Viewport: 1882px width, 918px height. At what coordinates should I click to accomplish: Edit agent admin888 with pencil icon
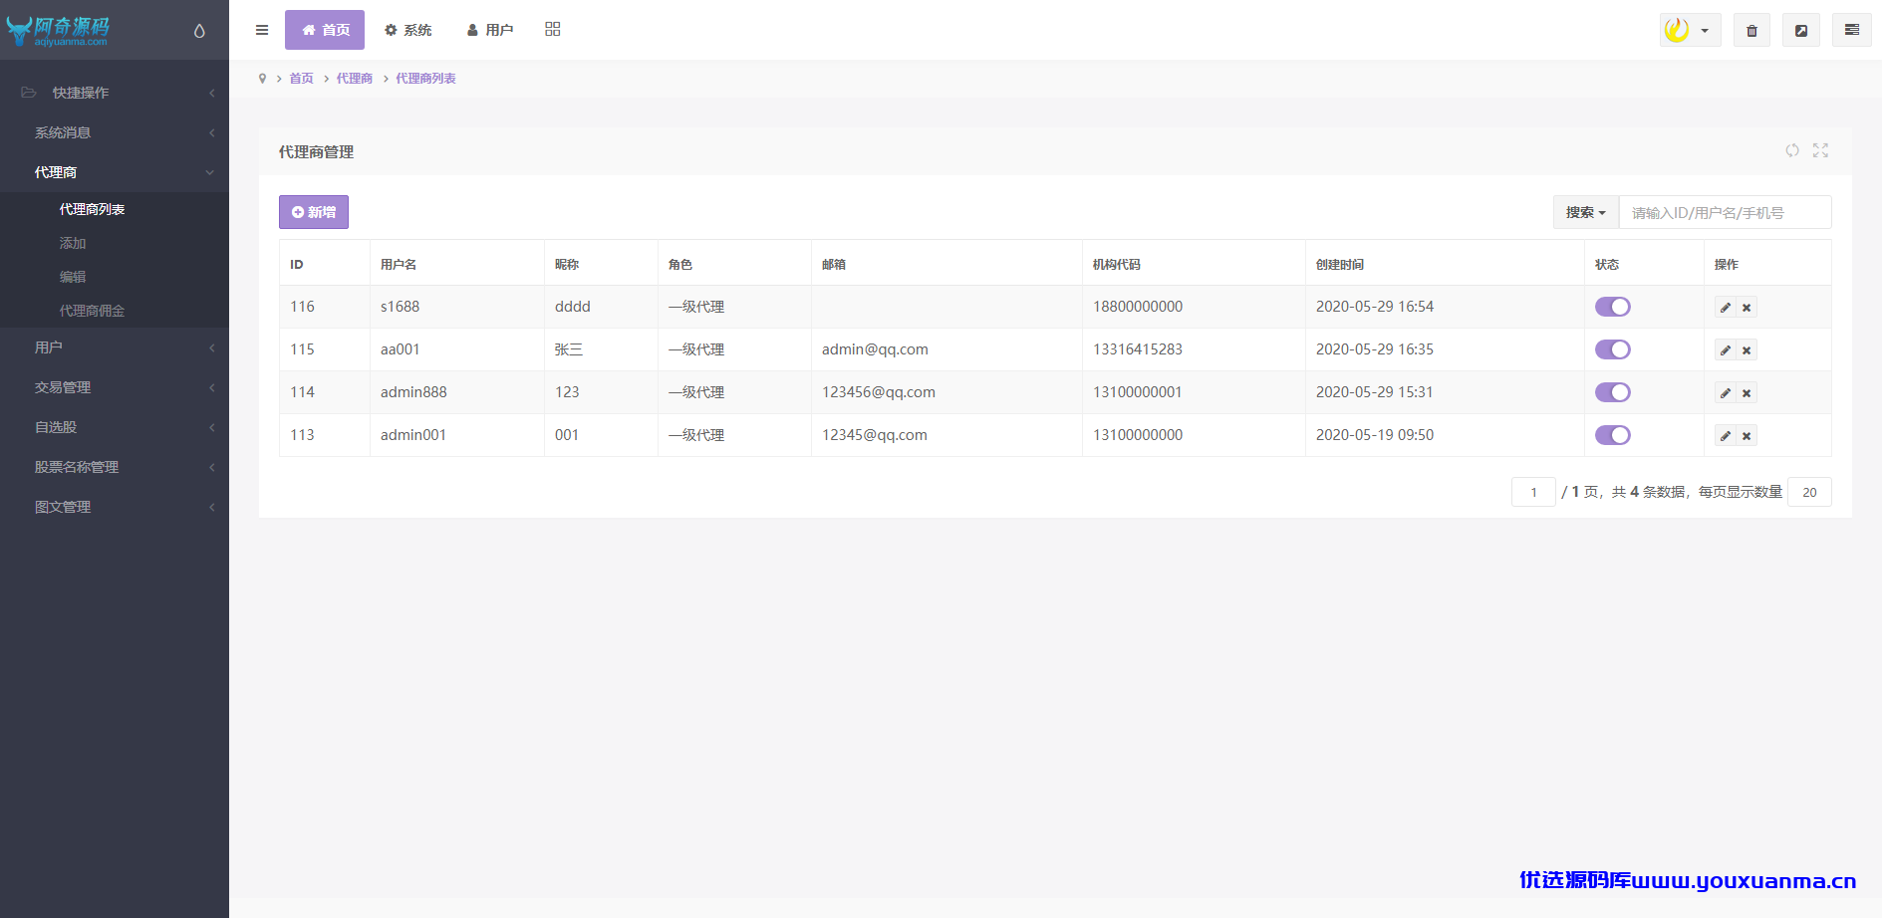(1726, 393)
